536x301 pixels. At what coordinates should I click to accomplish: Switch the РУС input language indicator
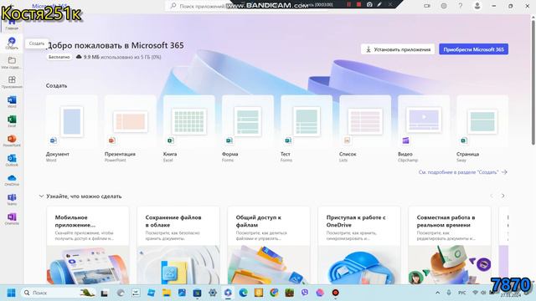tap(461, 293)
